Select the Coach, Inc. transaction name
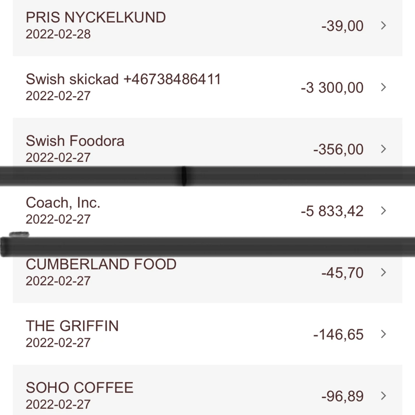The height and width of the screenshot is (415, 415). 63,203
